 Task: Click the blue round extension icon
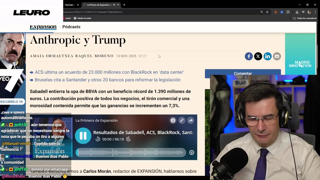point(282,12)
